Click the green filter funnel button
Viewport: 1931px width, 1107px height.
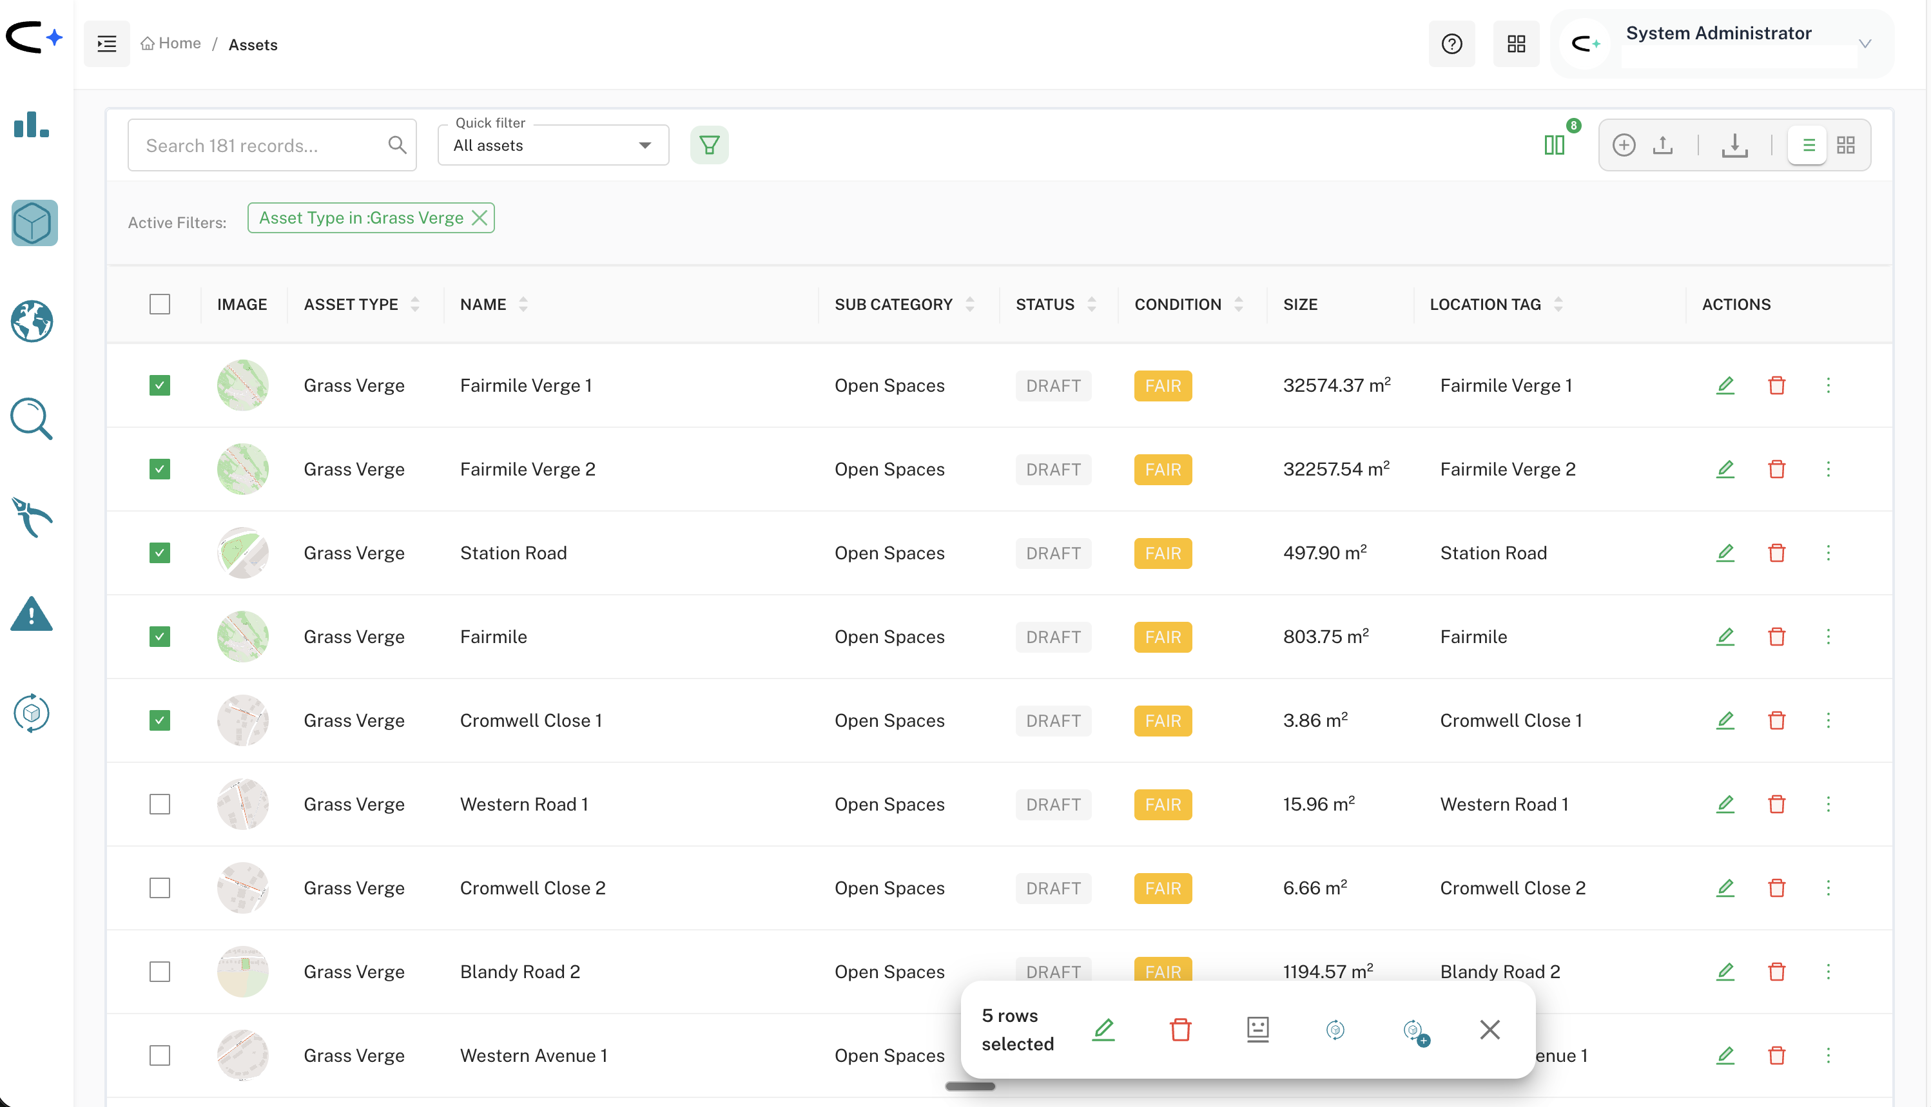(709, 145)
